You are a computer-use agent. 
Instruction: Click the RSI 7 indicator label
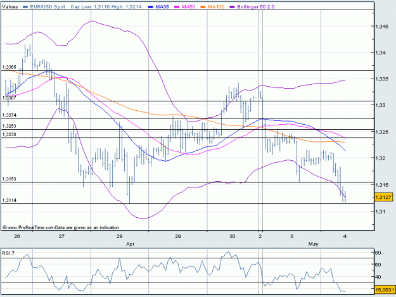8,253
